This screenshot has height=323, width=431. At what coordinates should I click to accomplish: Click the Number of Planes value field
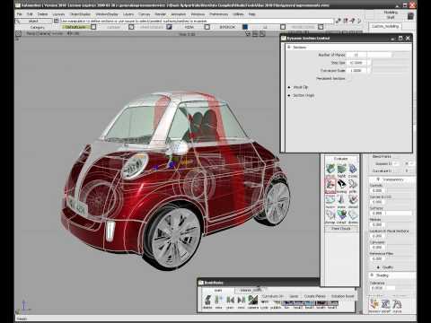[x=356, y=55]
